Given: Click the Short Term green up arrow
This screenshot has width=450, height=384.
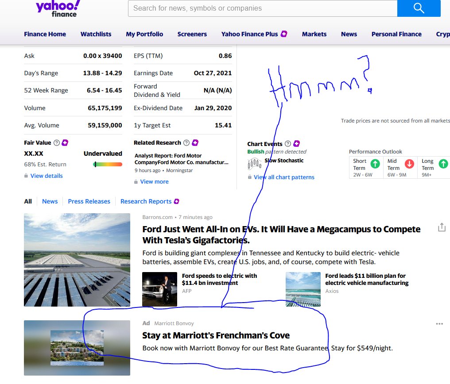Looking at the screenshot, I should click(x=375, y=164).
